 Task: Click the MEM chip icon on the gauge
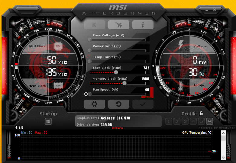tap(58, 85)
